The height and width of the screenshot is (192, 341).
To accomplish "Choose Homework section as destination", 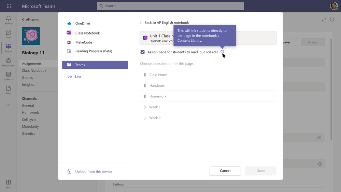I will (x=207, y=96).
